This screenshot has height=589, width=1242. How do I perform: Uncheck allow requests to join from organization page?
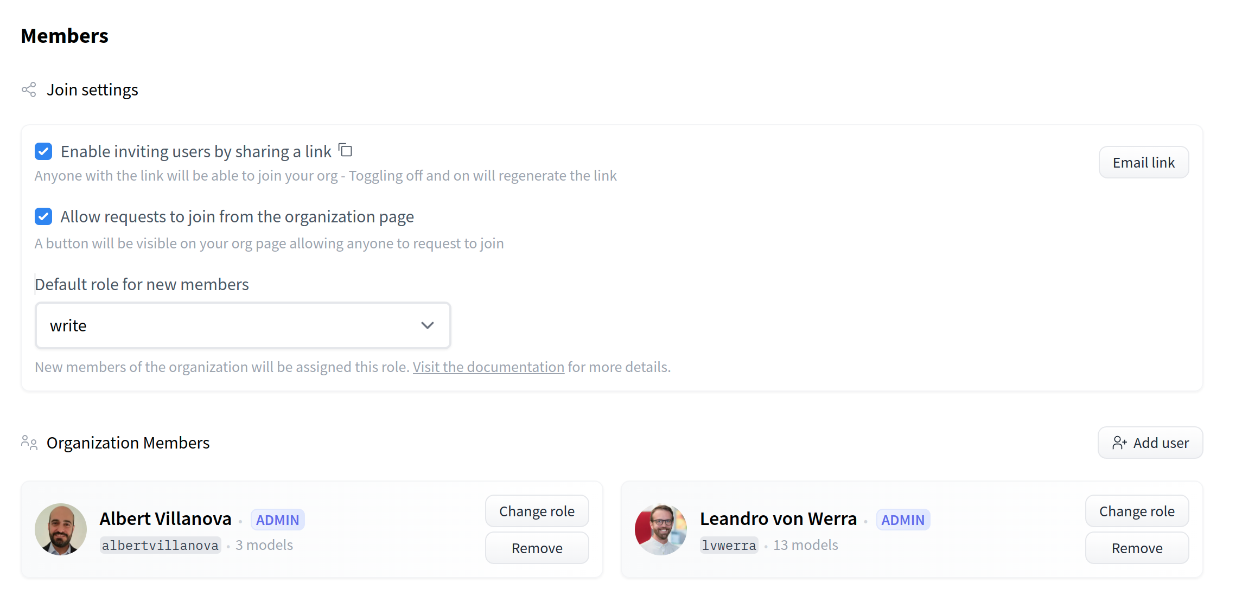tap(43, 216)
